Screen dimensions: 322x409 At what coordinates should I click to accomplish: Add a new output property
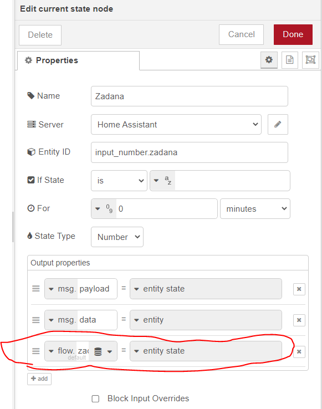click(x=39, y=379)
